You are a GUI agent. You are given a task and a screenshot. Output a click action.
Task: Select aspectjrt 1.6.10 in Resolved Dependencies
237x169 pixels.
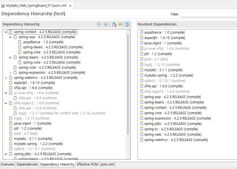165,38
